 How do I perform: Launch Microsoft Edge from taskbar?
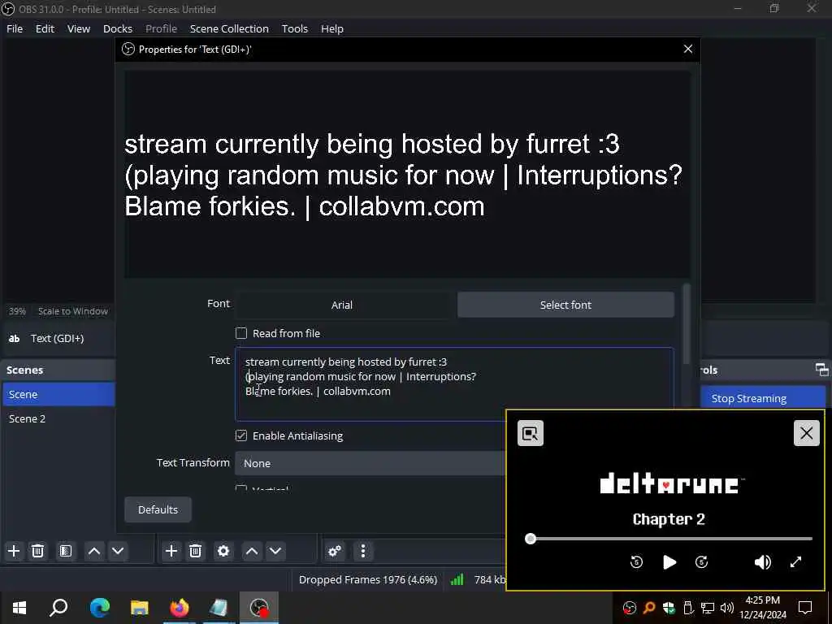(x=99, y=607)
